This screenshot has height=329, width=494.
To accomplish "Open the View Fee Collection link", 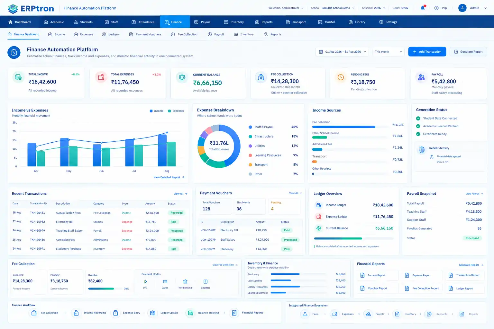I will [225, 265].
